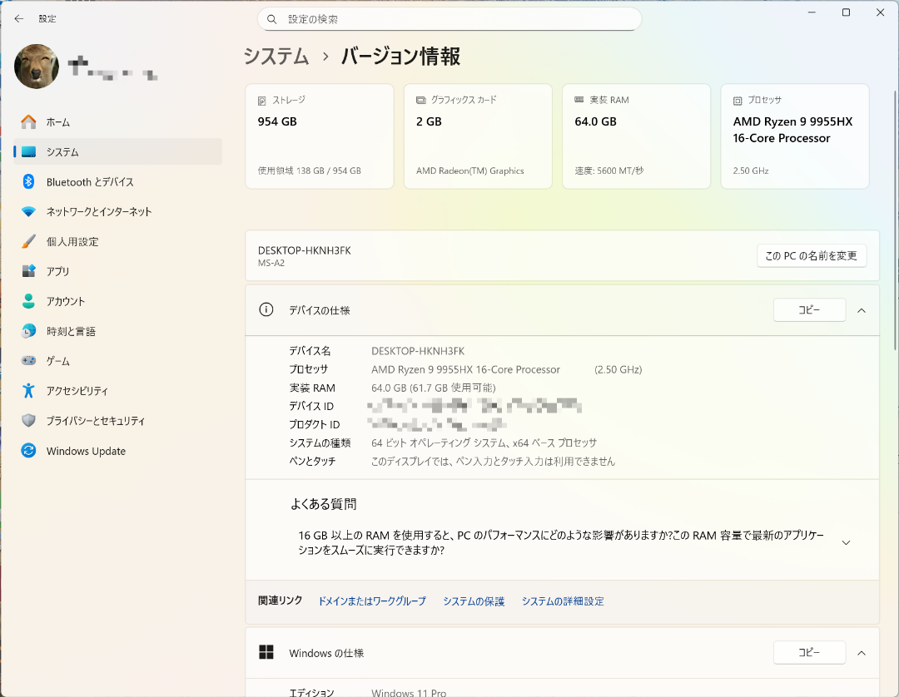The image size is (899, 697).
Task: Copy device specs with コピー button
Action: [x=809, y=310]
